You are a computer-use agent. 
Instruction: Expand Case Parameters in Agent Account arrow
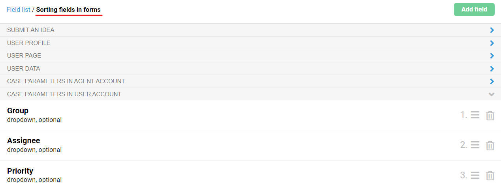tap(492, 81)
